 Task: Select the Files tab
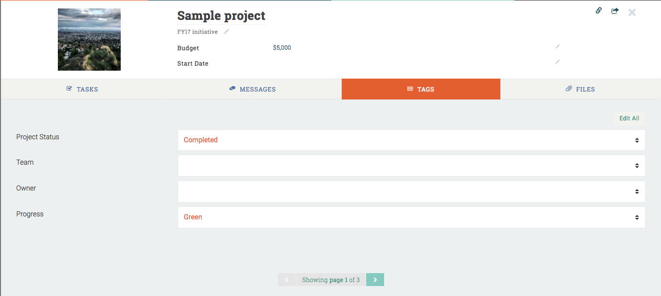[x=580, y=90]
